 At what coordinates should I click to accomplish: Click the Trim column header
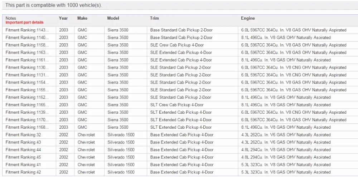click(x=154, y=18)
